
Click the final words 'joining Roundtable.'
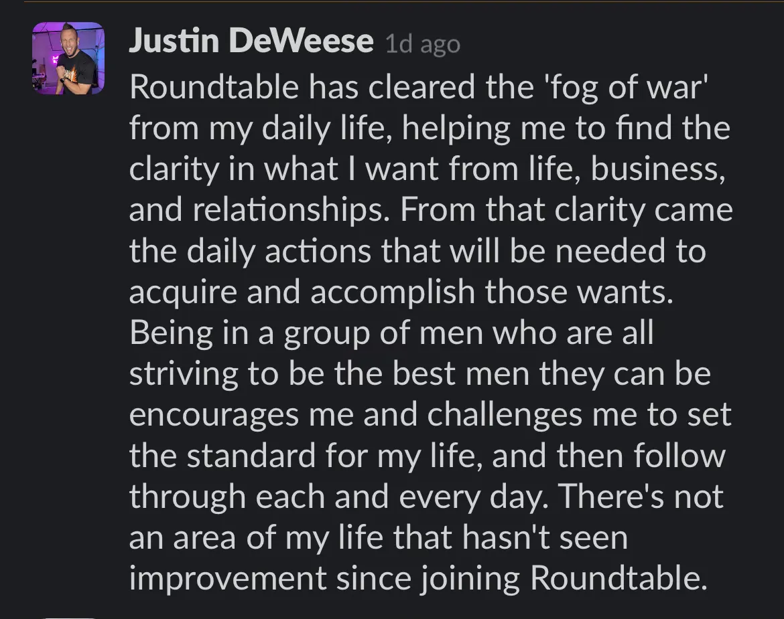[564, 579]
